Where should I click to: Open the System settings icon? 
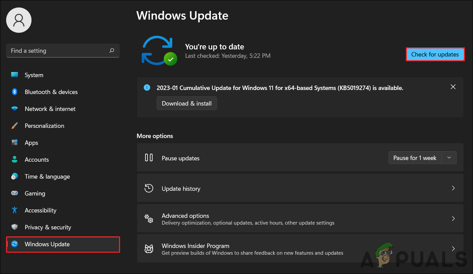[15, 75]
